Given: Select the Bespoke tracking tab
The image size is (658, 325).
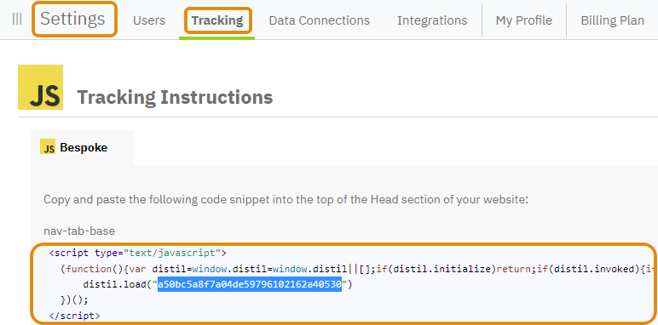Looking at the screenshot, I should 82,147.
